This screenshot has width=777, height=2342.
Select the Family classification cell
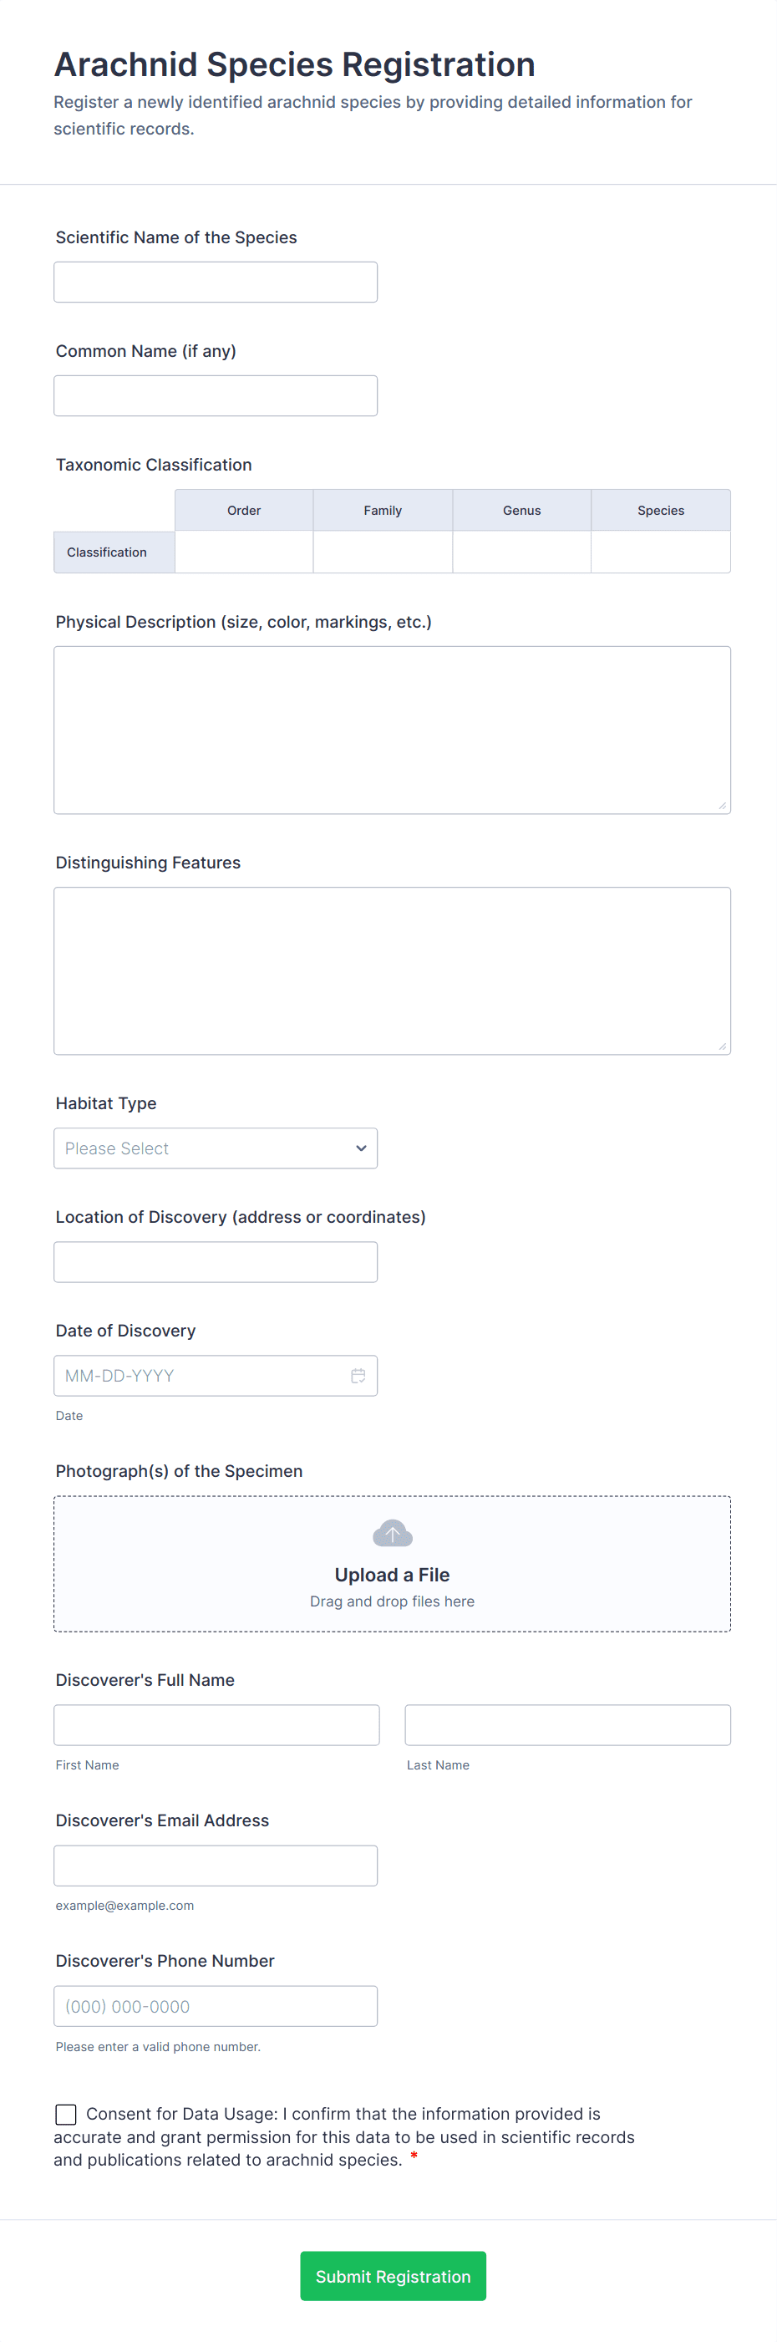pyautogui.click(x=383, y=552)
